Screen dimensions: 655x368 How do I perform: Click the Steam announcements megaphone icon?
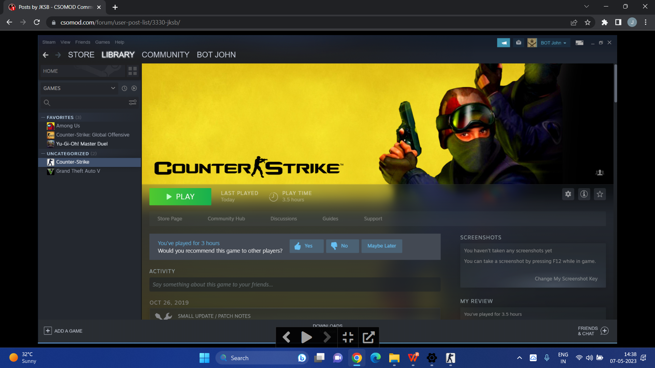coord(504,43)
